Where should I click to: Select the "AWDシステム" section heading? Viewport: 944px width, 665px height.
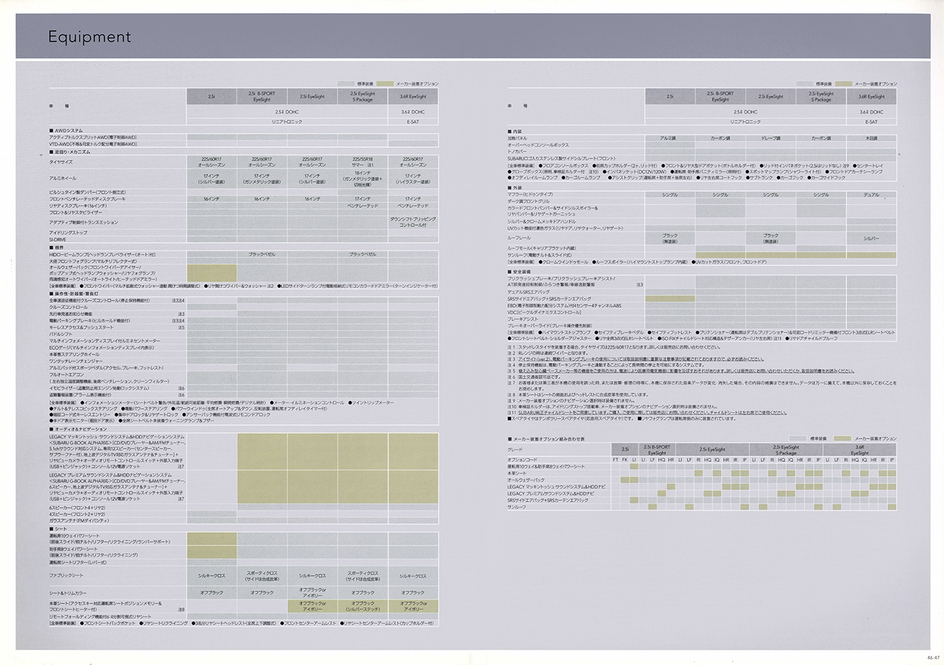(x=67, y=131)
